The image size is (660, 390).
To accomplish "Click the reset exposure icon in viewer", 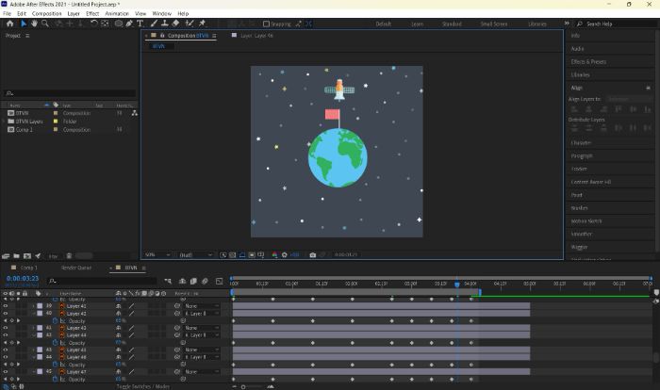I will pos(285,255).
